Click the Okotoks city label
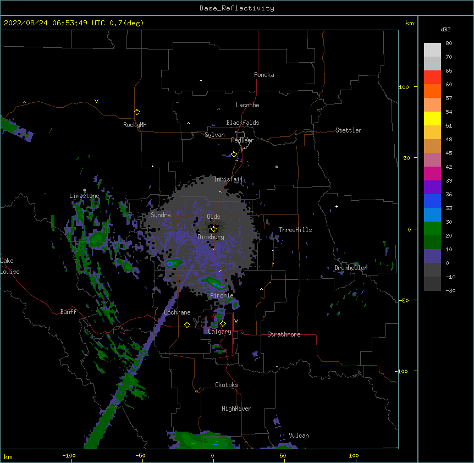This screenshot has width=474, height=463. click(227, 385)
